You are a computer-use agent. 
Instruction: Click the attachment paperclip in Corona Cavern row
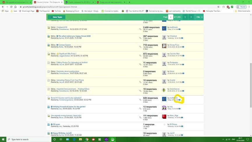[x=140, y=47]
